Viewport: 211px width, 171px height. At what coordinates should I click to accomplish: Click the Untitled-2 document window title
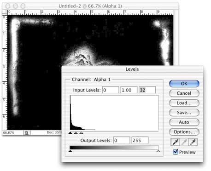click(x=90, y=6)
